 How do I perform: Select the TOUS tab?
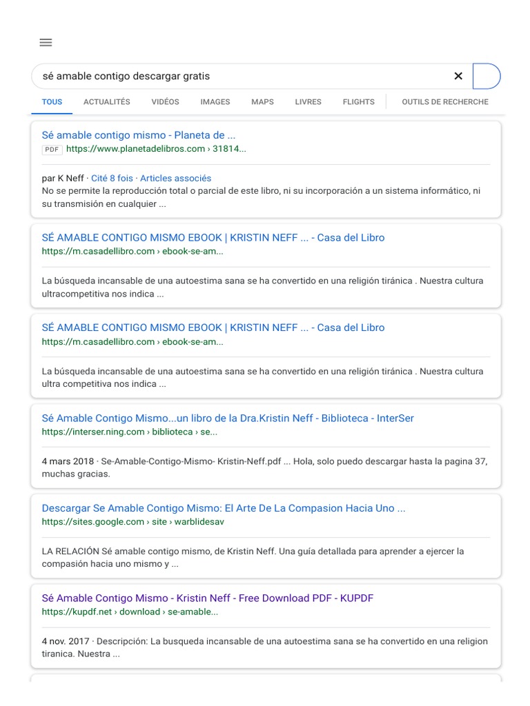(52, 102)
